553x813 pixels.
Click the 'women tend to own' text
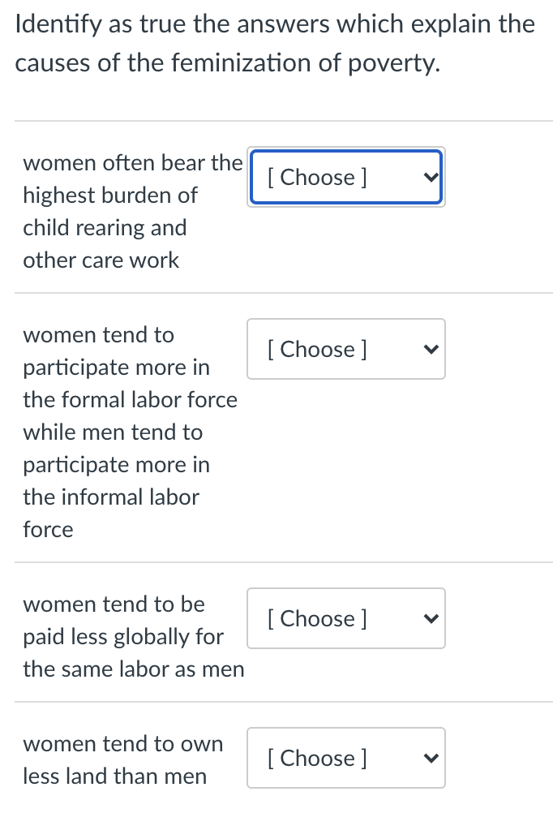pyautogui.click(x=122, y=743)
